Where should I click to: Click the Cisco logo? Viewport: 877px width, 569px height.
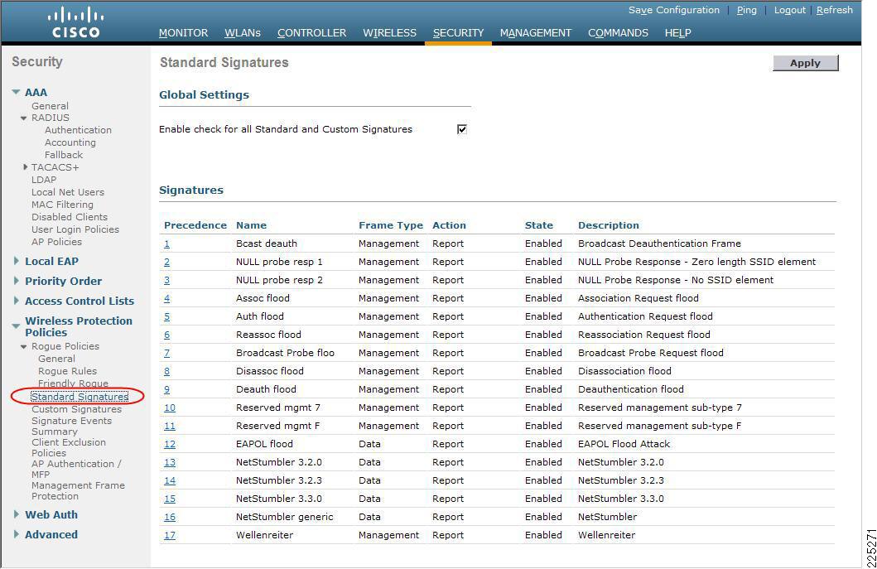tap(75, 22)
